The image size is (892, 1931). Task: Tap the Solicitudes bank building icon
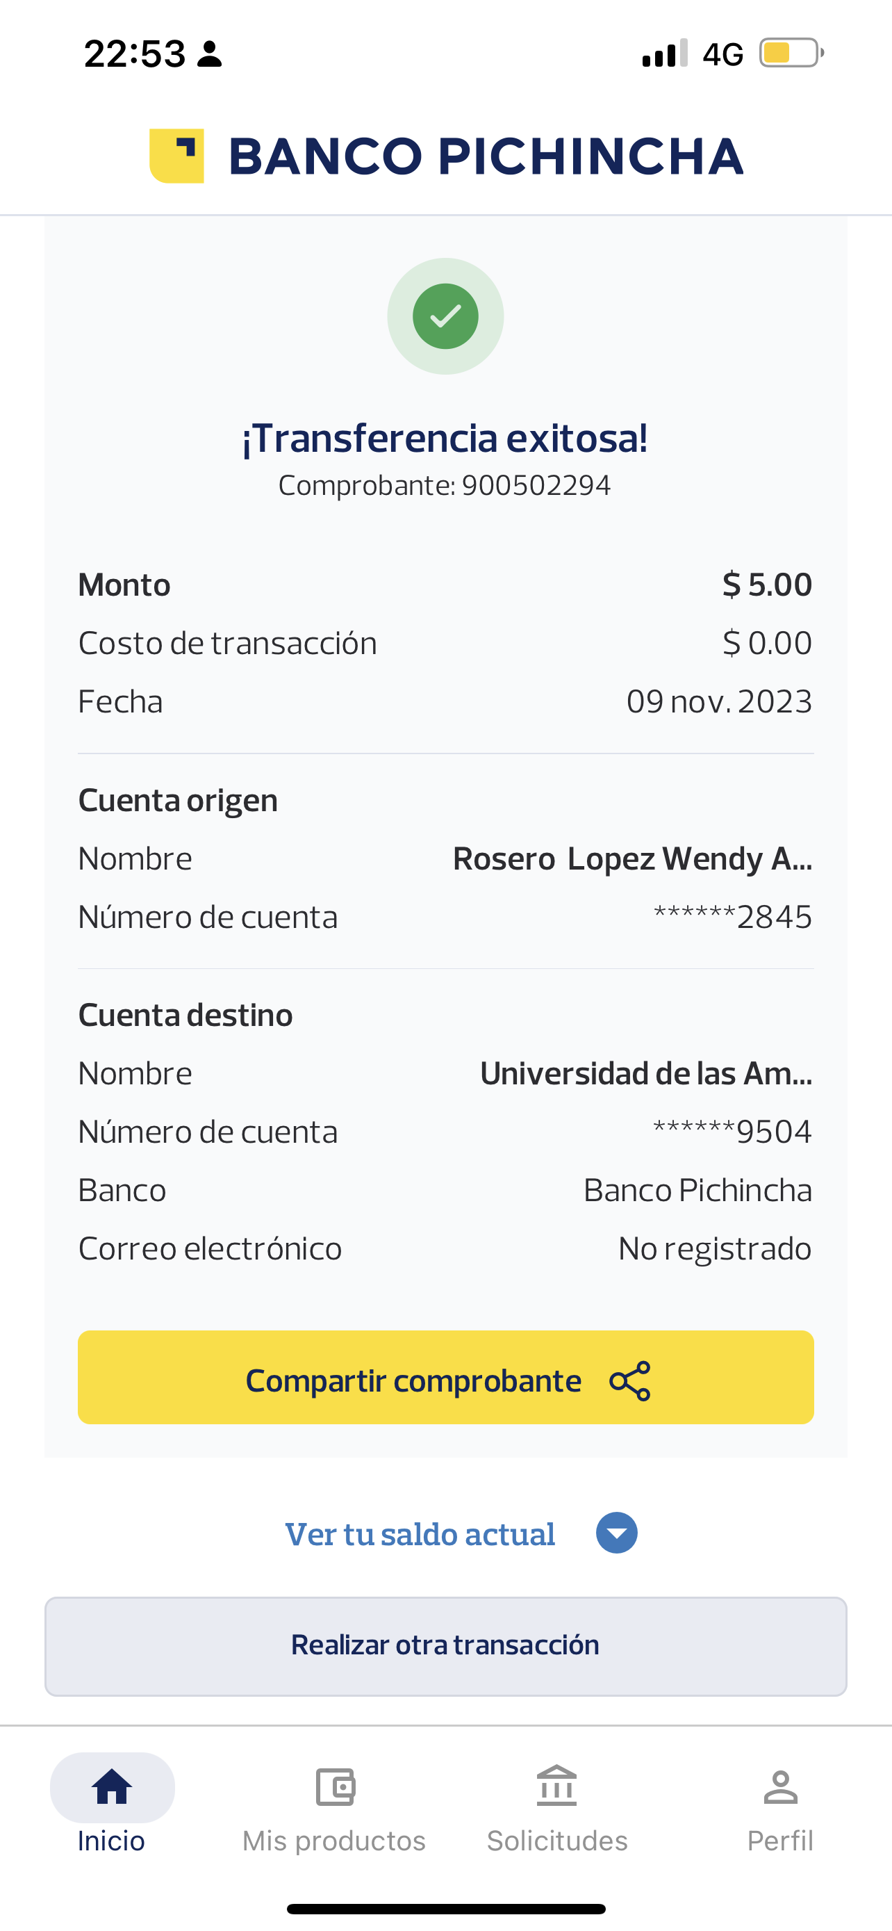[x=556, y=1787]
